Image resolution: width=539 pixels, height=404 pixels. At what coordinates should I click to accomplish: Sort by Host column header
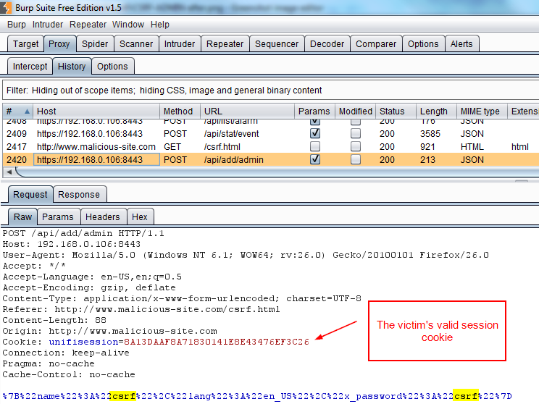click(x=96, y=111)
